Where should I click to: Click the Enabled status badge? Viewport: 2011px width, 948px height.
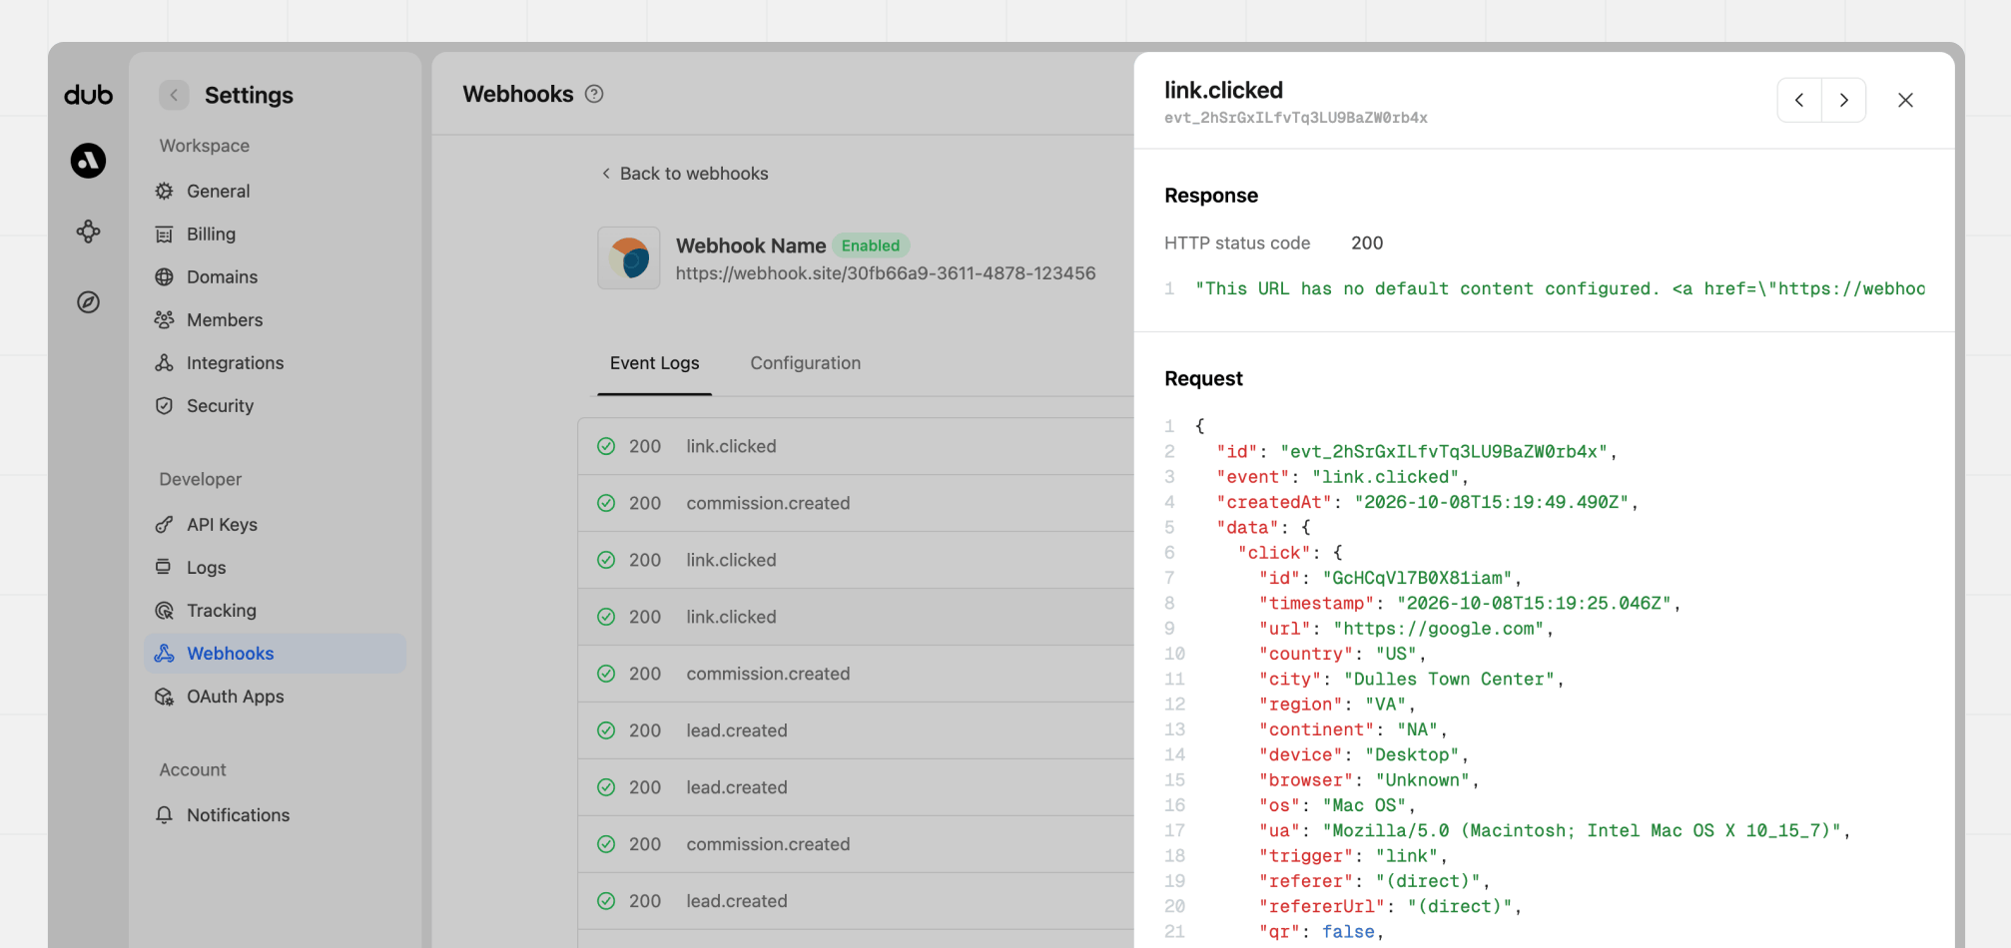click(x=870, y=245)
